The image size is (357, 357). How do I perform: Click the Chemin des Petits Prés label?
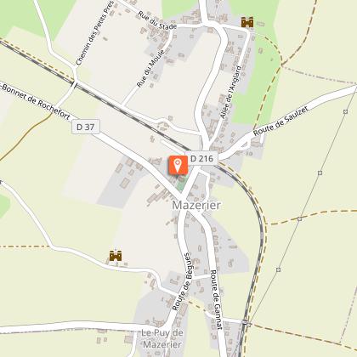coord(95,33)
